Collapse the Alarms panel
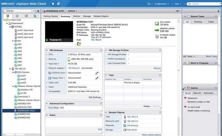 click(x=185, y=88)
